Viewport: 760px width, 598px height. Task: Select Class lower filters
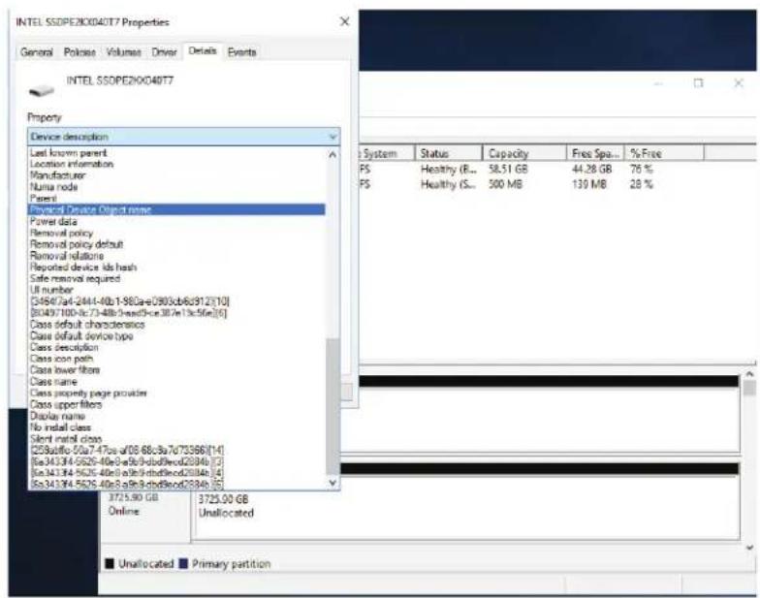click(x=176, y=370)
